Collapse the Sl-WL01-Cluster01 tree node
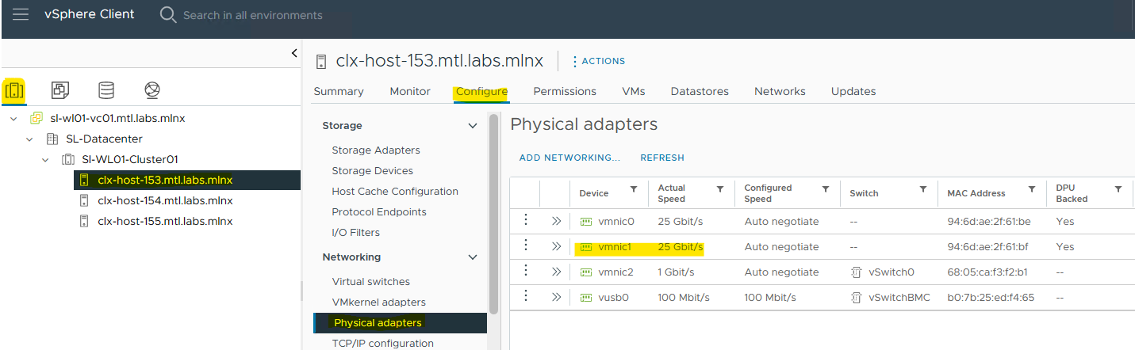 pos(45,159)
